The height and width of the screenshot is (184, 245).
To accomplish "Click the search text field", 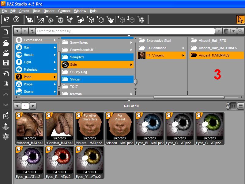I will click(x=125, y=31).
